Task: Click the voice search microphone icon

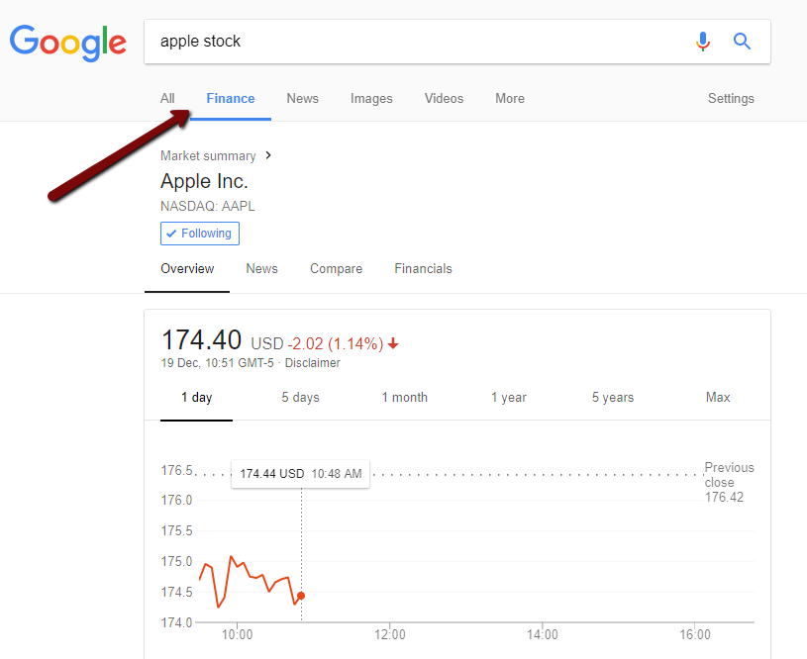Action: [x=703, y=42]
